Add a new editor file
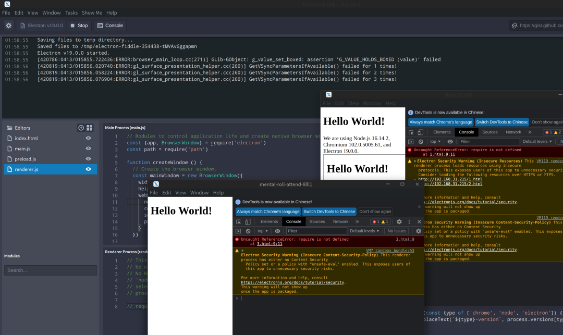 81,128
